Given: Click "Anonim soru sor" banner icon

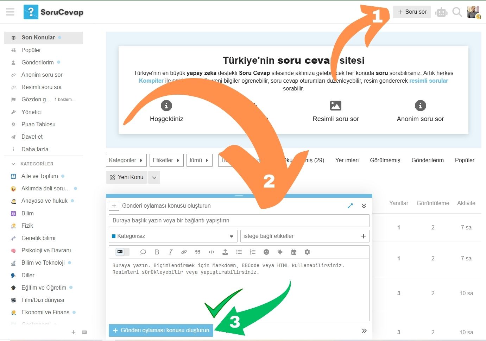Looking at the screenshot, I should 420,106.
